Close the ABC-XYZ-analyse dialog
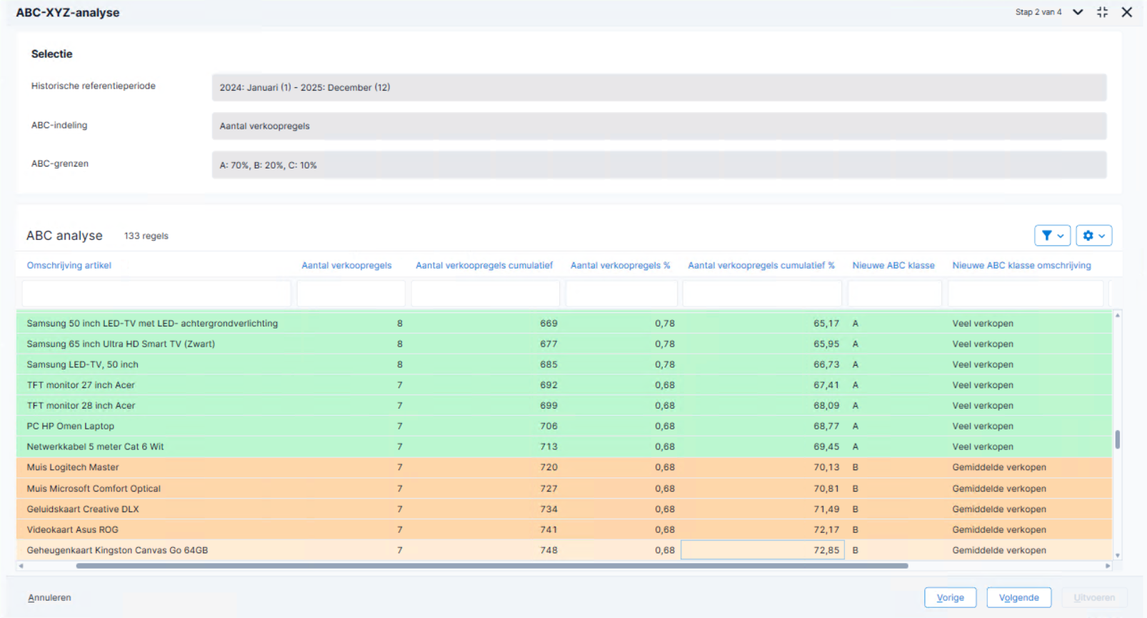Viewport: 1147px width, 618px height. [x=1127, y=12]
